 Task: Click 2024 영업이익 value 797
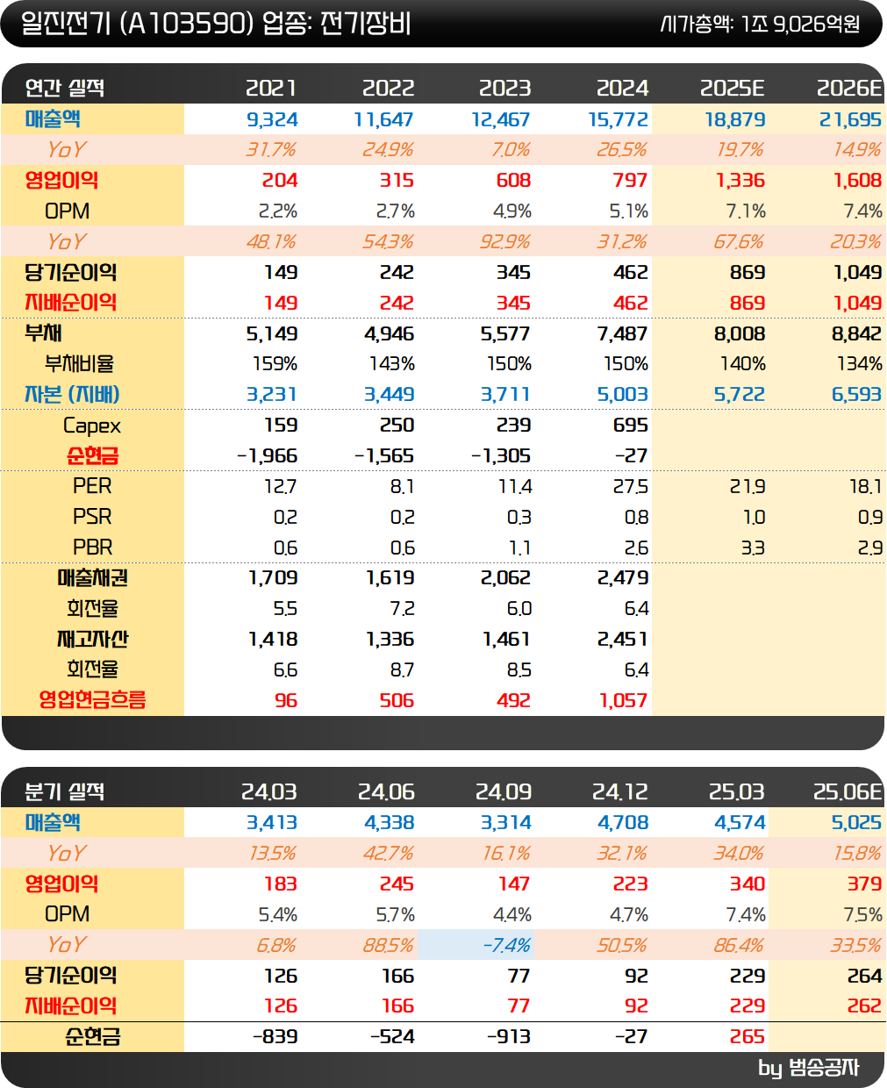point(630,180)
